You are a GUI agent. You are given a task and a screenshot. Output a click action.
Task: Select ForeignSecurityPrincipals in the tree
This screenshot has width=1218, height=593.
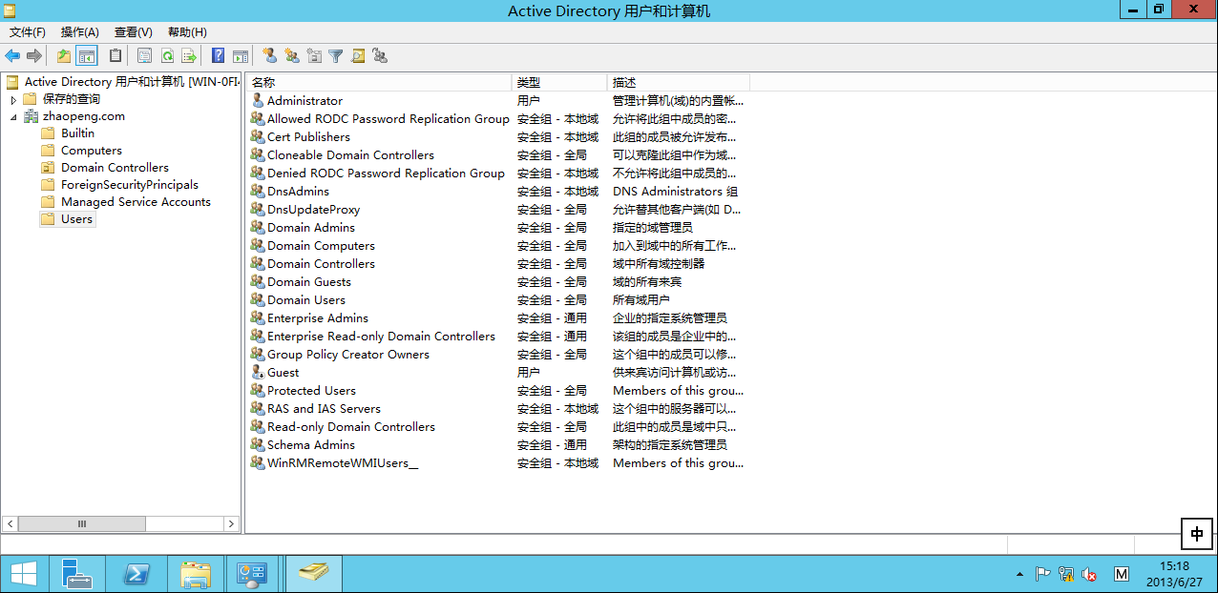click(130, 185)
